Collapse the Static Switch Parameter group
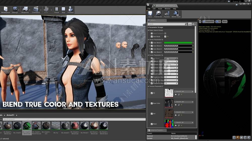Image resolution: width=252 pixels, height=141 pixels. (x=148, y=30)
